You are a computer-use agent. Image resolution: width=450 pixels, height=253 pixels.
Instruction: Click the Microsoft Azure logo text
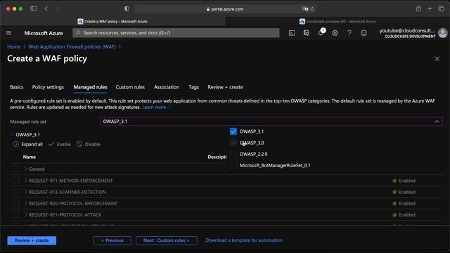44,33
